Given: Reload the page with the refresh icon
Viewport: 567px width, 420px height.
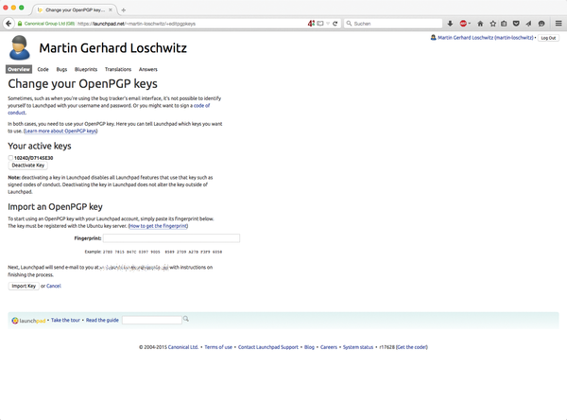Looking at the screenshot, I should pos(335,24).
